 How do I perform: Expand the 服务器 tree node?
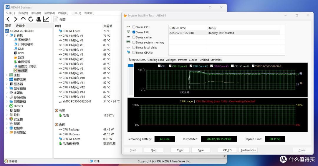[7, 84]
